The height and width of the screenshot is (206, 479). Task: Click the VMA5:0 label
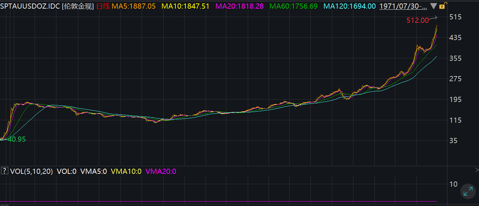(x=93, y=171)
